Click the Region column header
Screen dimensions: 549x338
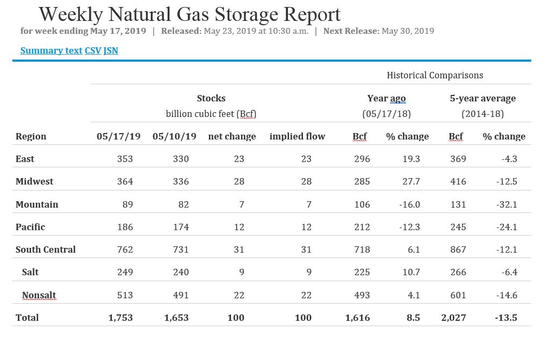pos(31,136)
